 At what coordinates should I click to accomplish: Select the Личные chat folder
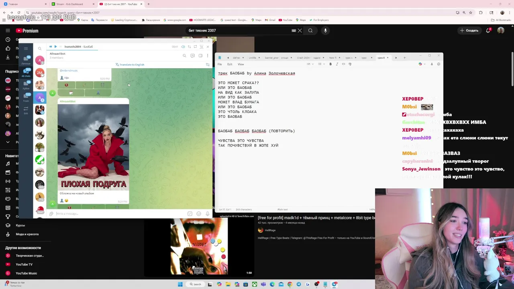tap(26, 60)
